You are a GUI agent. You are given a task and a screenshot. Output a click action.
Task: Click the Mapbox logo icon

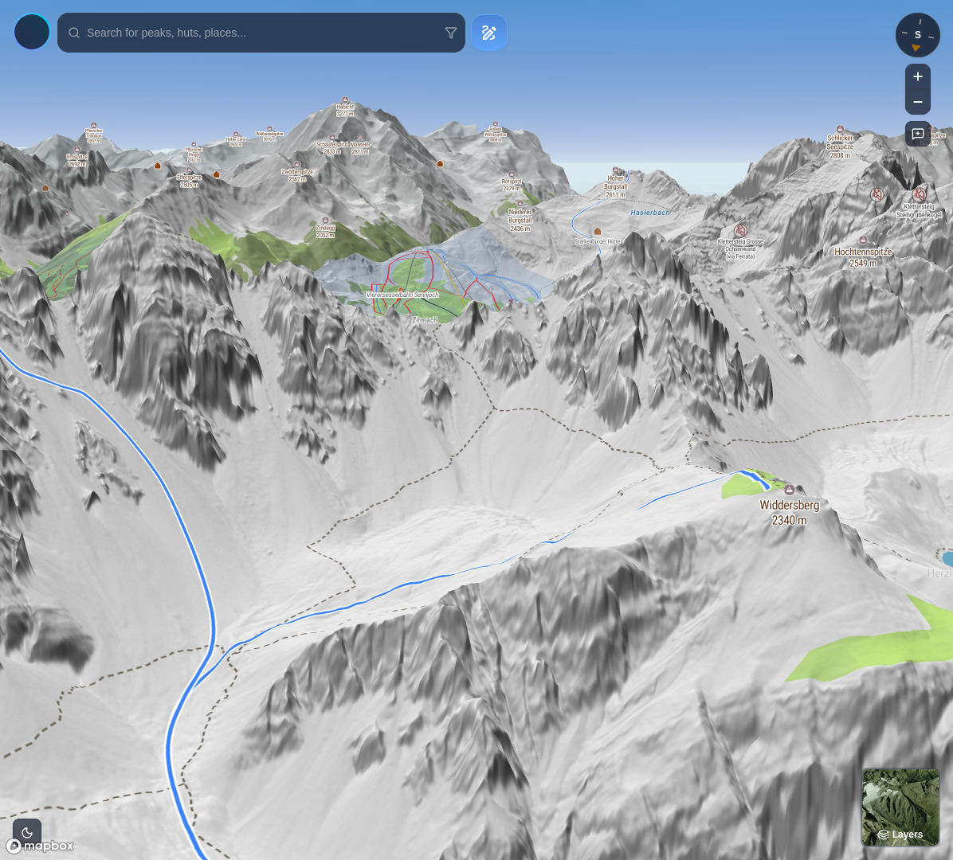tap(14, 846)
